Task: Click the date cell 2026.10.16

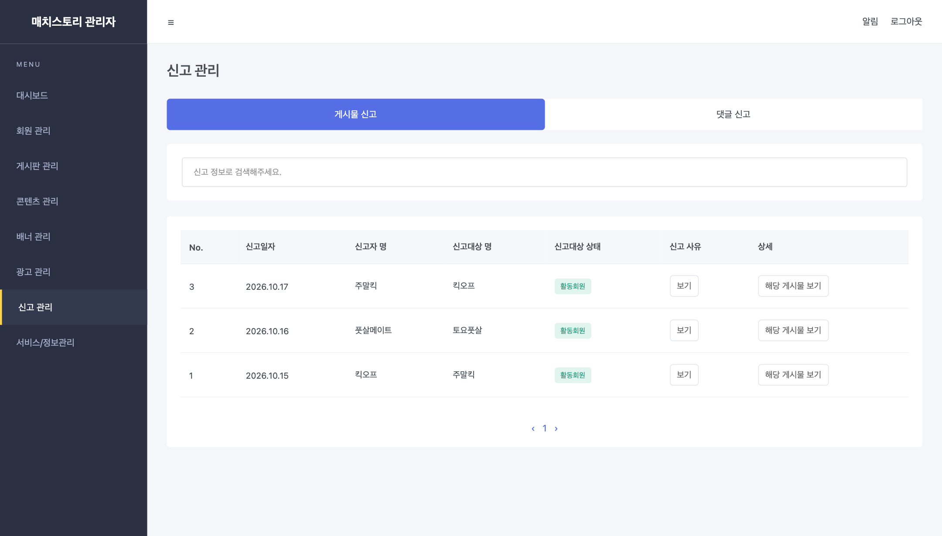Action: coord(267,331)
